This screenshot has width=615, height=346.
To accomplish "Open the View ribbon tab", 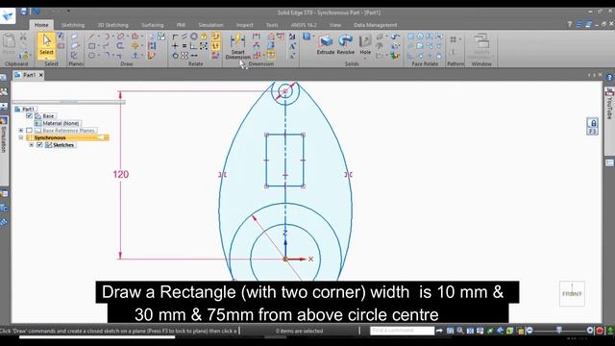I will click(335, 25).
